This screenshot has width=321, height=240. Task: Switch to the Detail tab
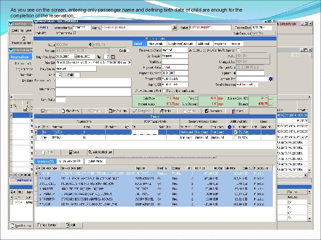[140, 44]
